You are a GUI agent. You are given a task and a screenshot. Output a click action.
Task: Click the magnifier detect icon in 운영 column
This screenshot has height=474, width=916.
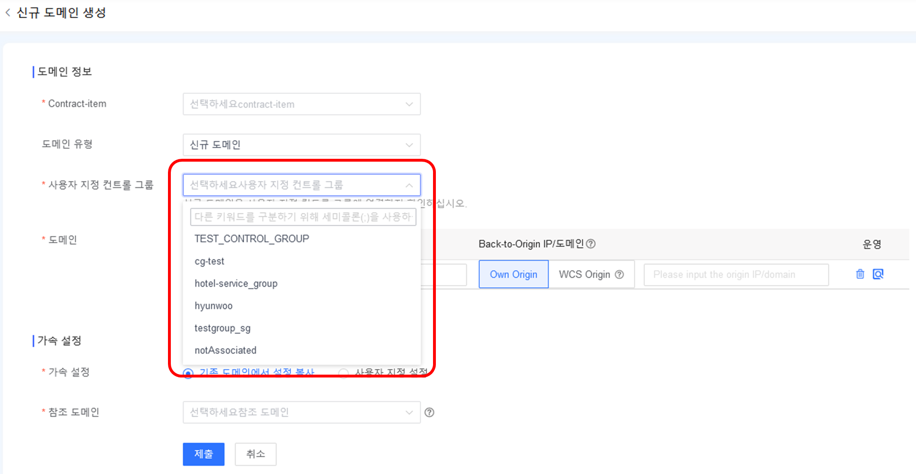878,274
